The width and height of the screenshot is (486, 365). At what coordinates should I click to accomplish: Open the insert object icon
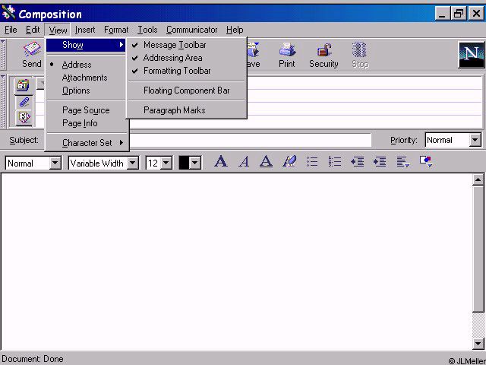pos(426,162)
